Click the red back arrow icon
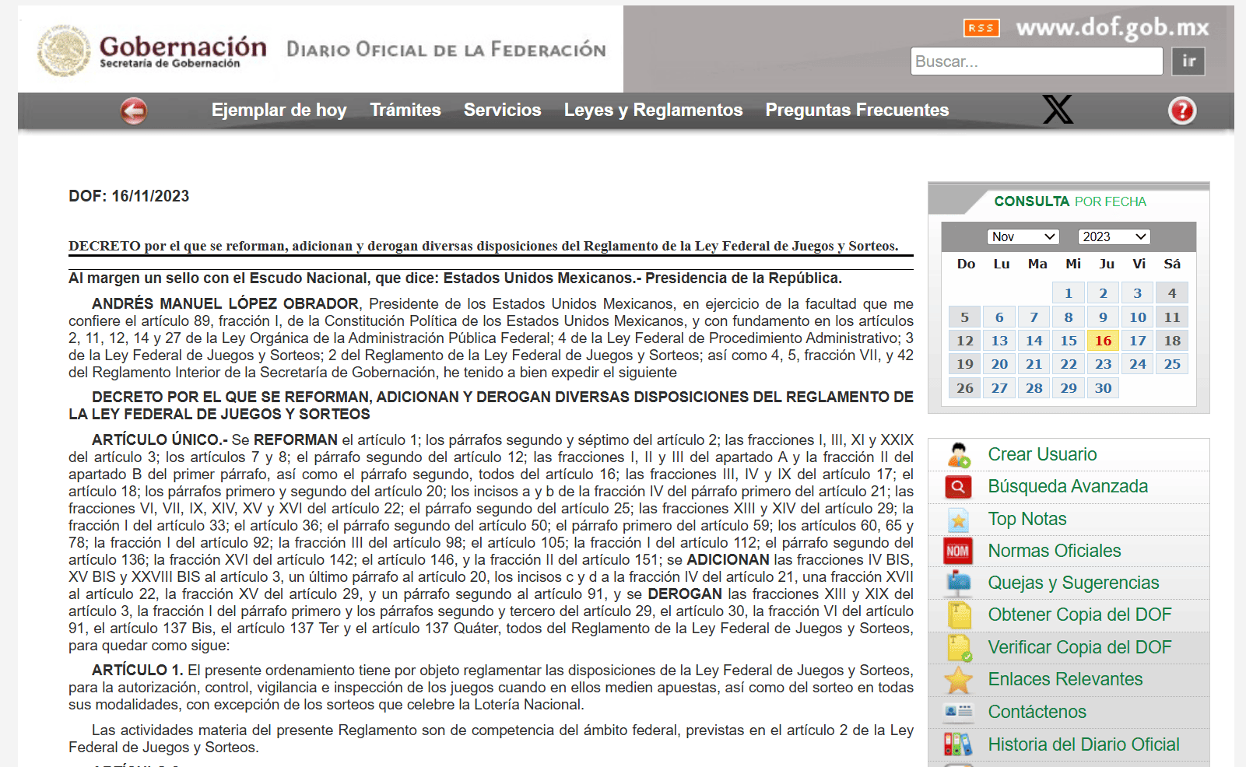1246x767 pixels. (134, 110)
